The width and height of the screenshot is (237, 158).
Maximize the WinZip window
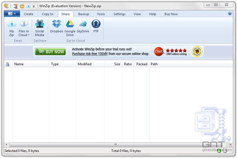pos(216,5)
